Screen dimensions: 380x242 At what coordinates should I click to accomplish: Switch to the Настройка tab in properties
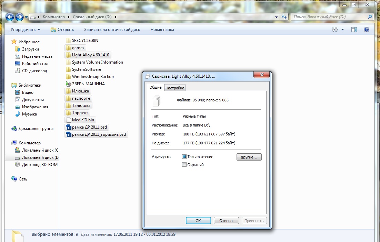[x=175, y=88]
